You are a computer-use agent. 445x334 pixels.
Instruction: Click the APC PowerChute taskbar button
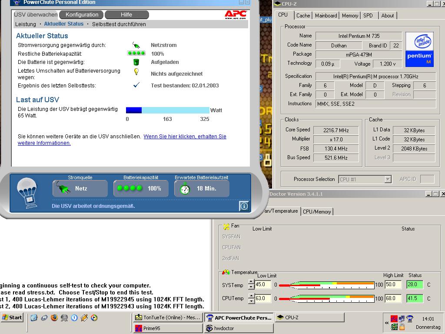239,317
